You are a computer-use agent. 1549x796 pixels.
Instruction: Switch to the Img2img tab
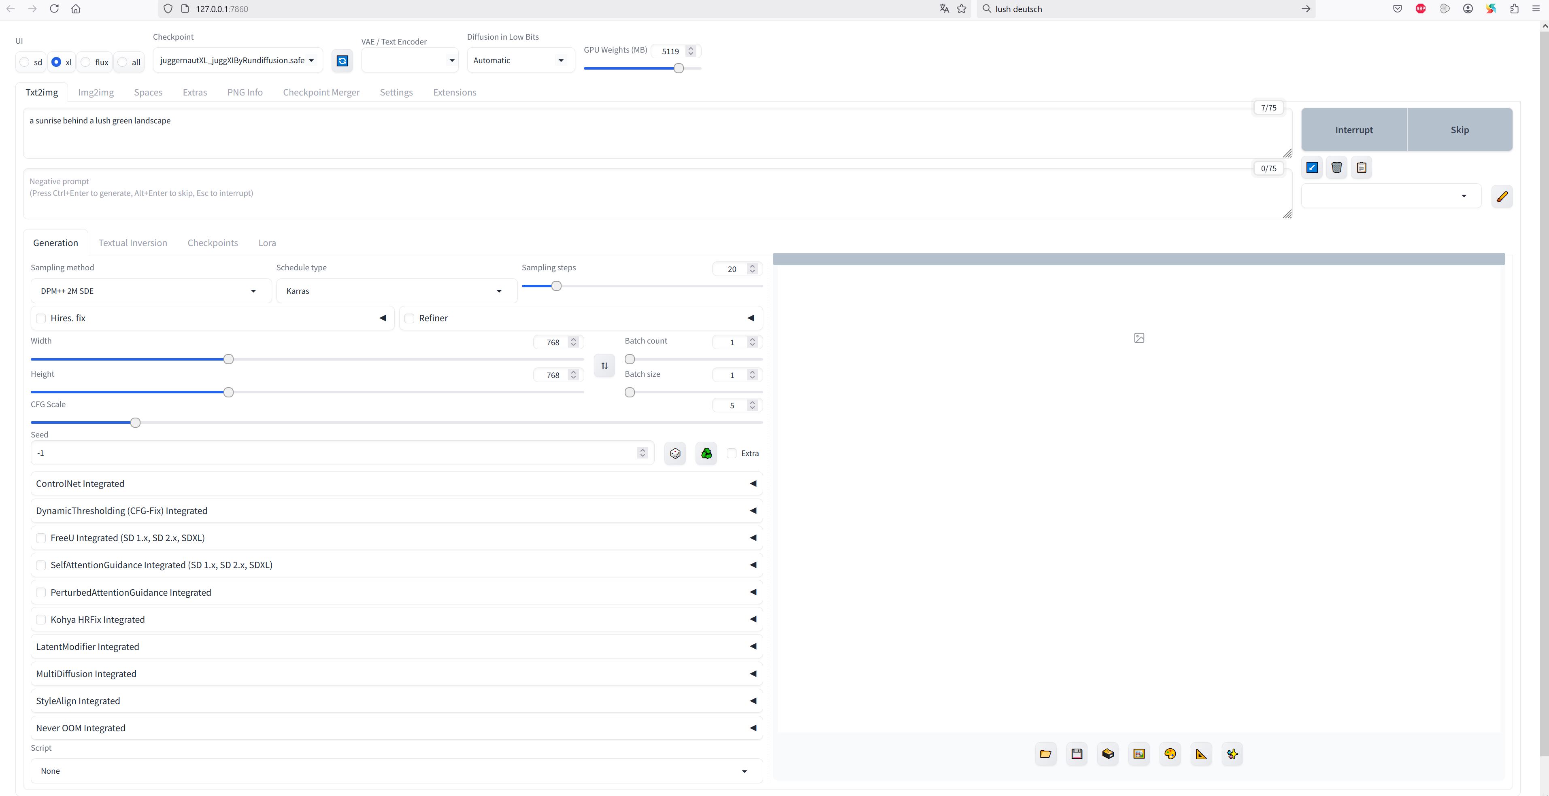[96, 93]
